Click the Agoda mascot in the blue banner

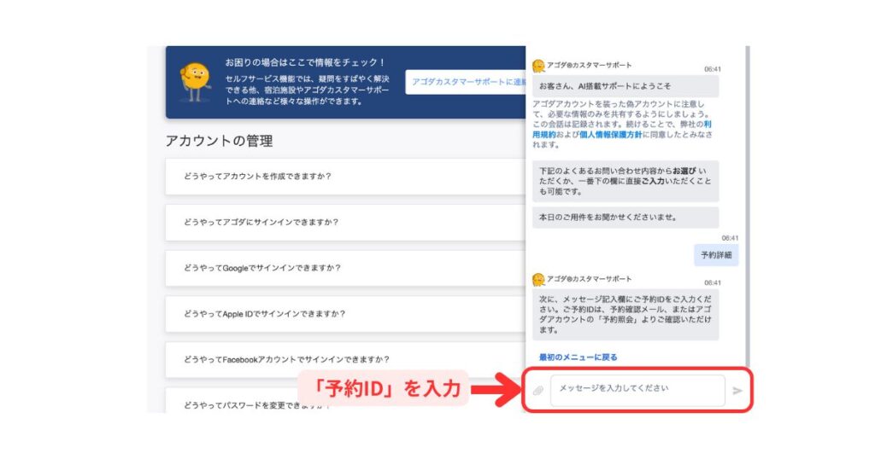tap(195, 83)
